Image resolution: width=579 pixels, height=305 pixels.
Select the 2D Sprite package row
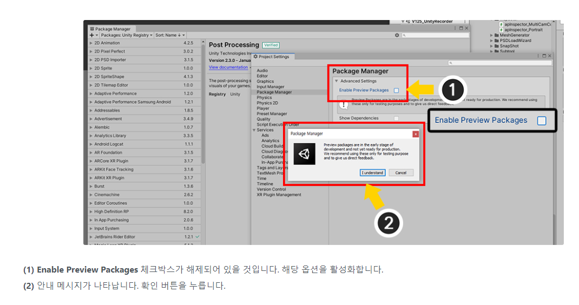click(x=145, y=68)
